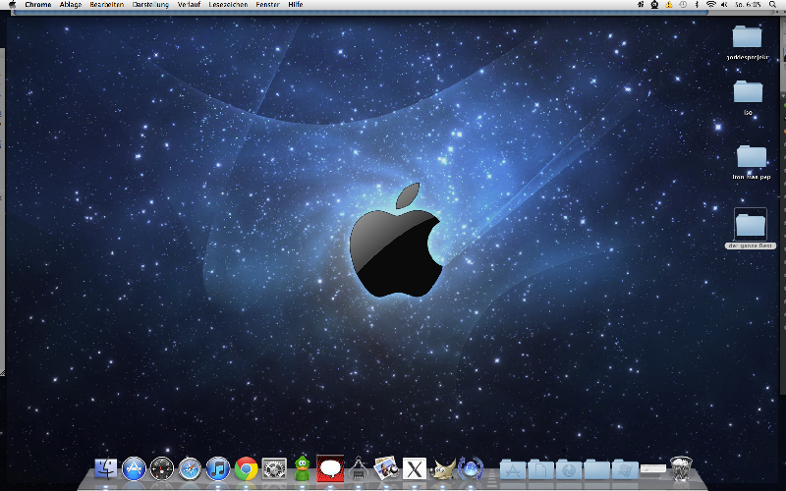
Task: Open the Hilfe menu
Action: coord(296,5)
